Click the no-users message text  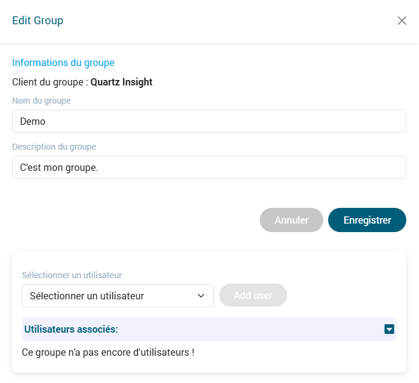108,351
